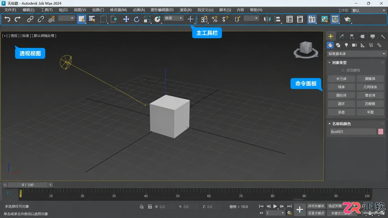Open the 帮助(H) menu

point(256,10)
